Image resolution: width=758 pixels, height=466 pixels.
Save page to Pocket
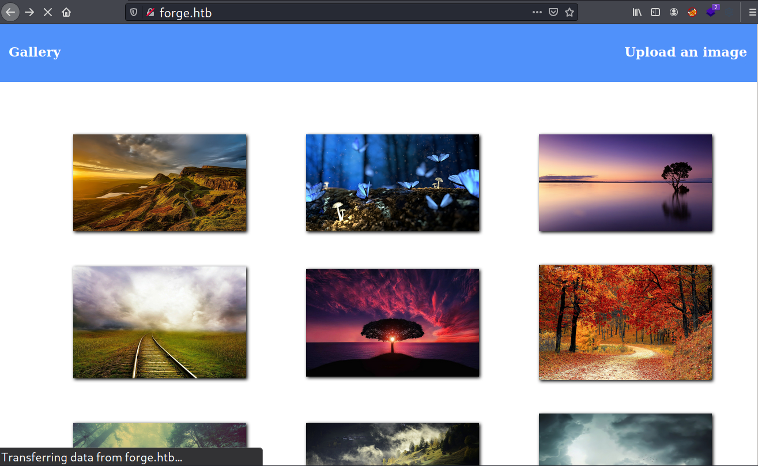coord(553,12)
